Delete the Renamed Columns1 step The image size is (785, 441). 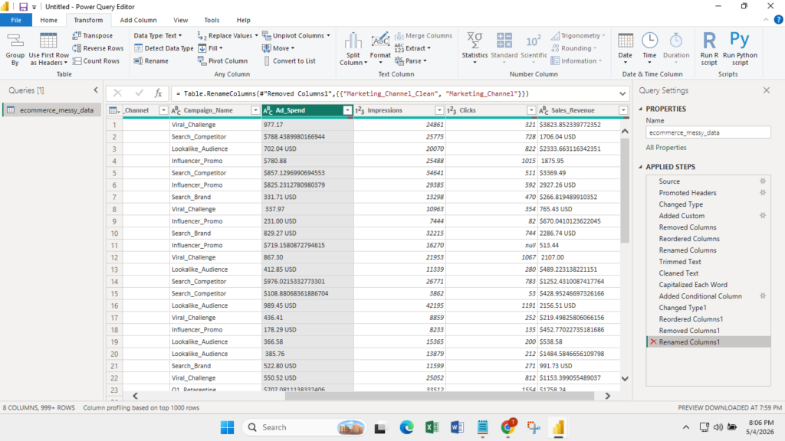point(653,342)
